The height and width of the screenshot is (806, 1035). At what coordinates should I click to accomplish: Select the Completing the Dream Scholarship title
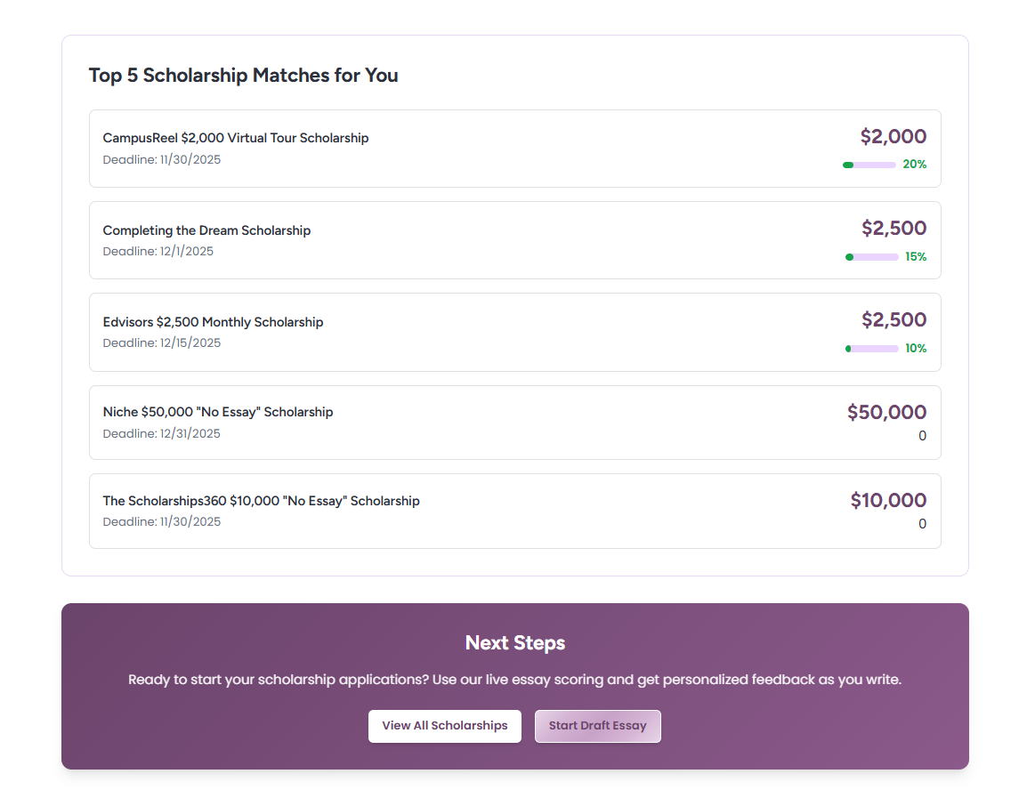[x=206, y=230]
